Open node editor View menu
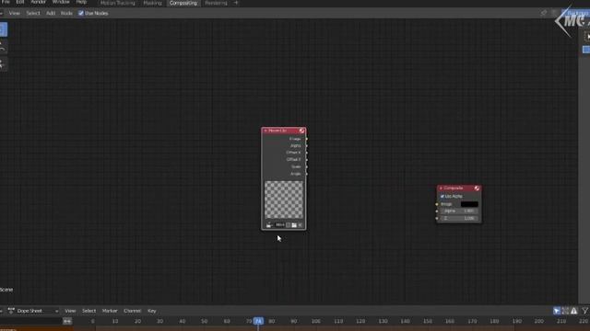Viewport: 590px width, 331px height. (15, 13)
